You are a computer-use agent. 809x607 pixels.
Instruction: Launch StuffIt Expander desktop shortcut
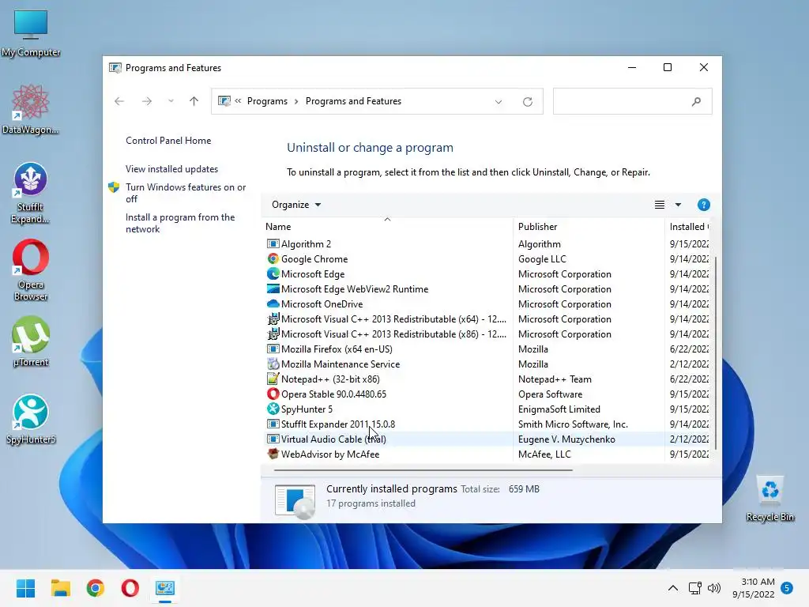[31, 193]
